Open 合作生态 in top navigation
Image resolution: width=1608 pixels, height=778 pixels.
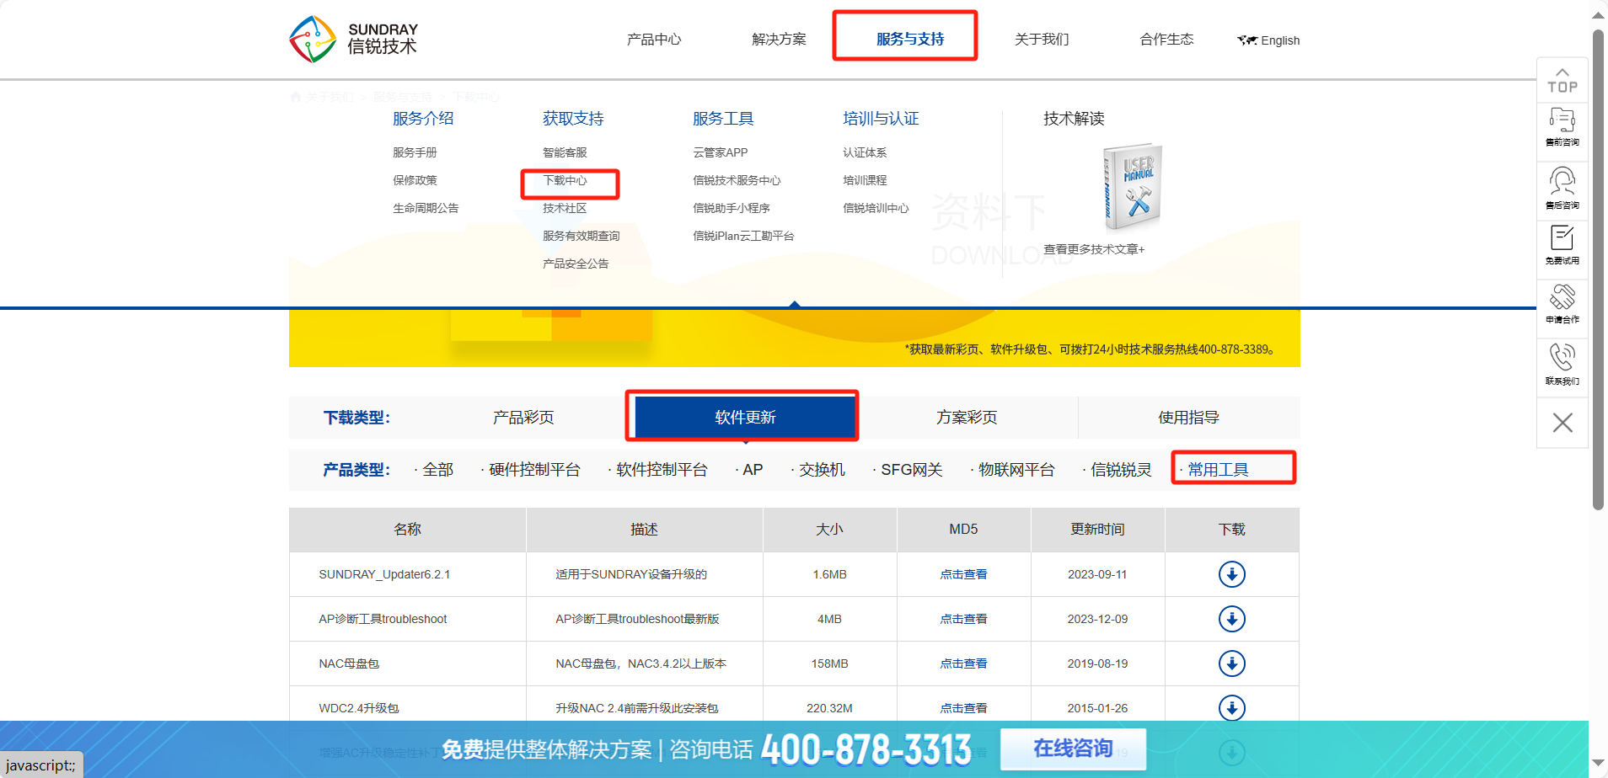pyautogui.click(x=1166, y=40)
